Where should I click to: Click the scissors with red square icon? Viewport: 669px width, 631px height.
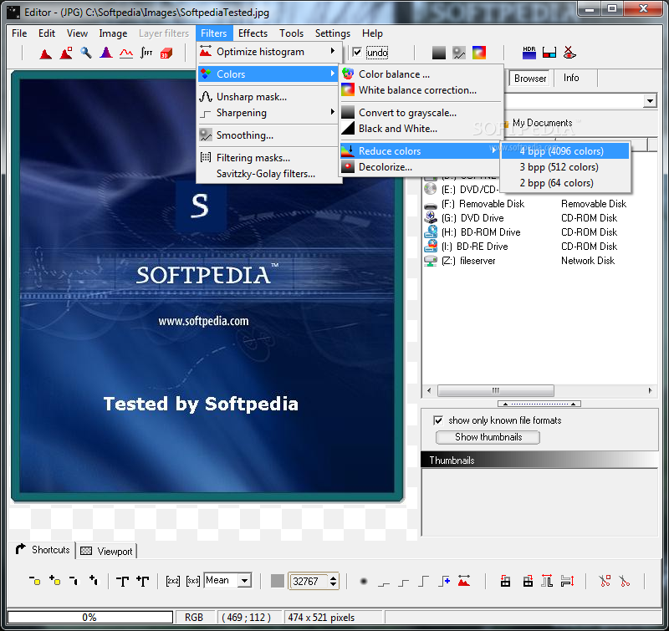click(x=605, y=581)
